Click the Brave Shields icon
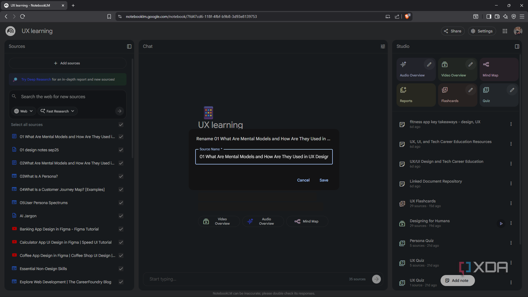 [407, 16]
